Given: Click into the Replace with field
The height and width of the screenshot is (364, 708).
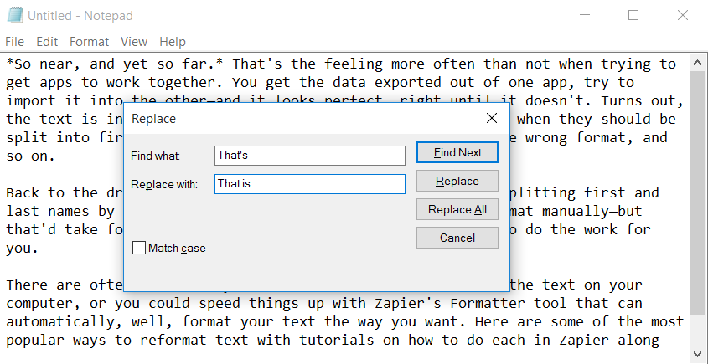Looking at the screenshot, I should 310,183.
